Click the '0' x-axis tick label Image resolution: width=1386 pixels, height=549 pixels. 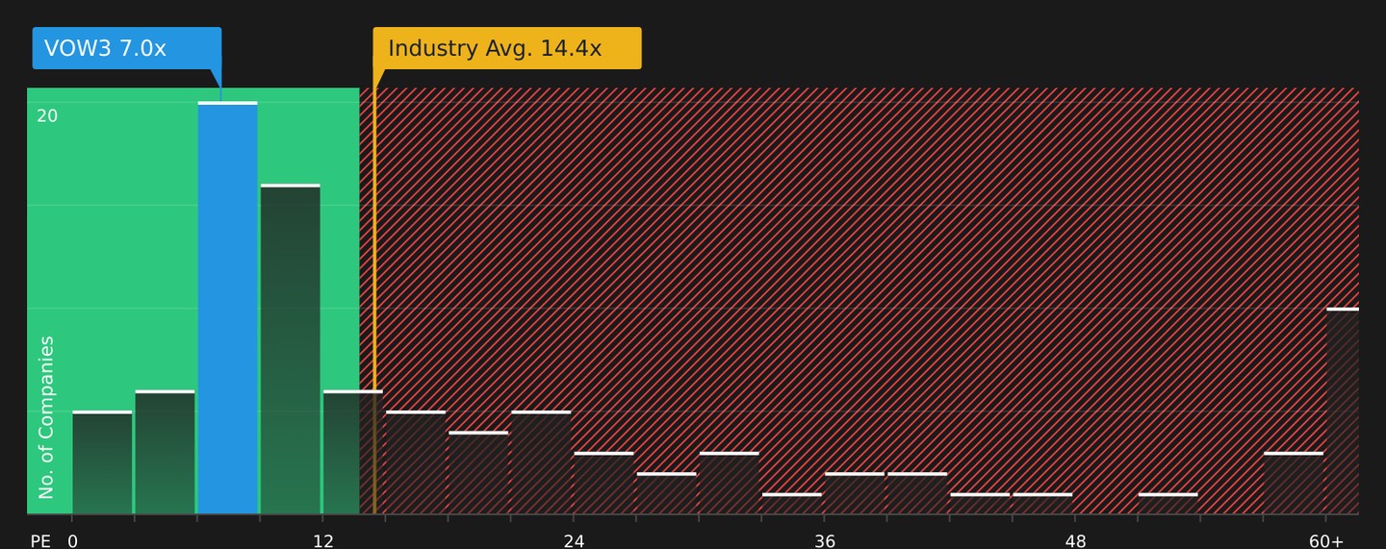[72, 541]
